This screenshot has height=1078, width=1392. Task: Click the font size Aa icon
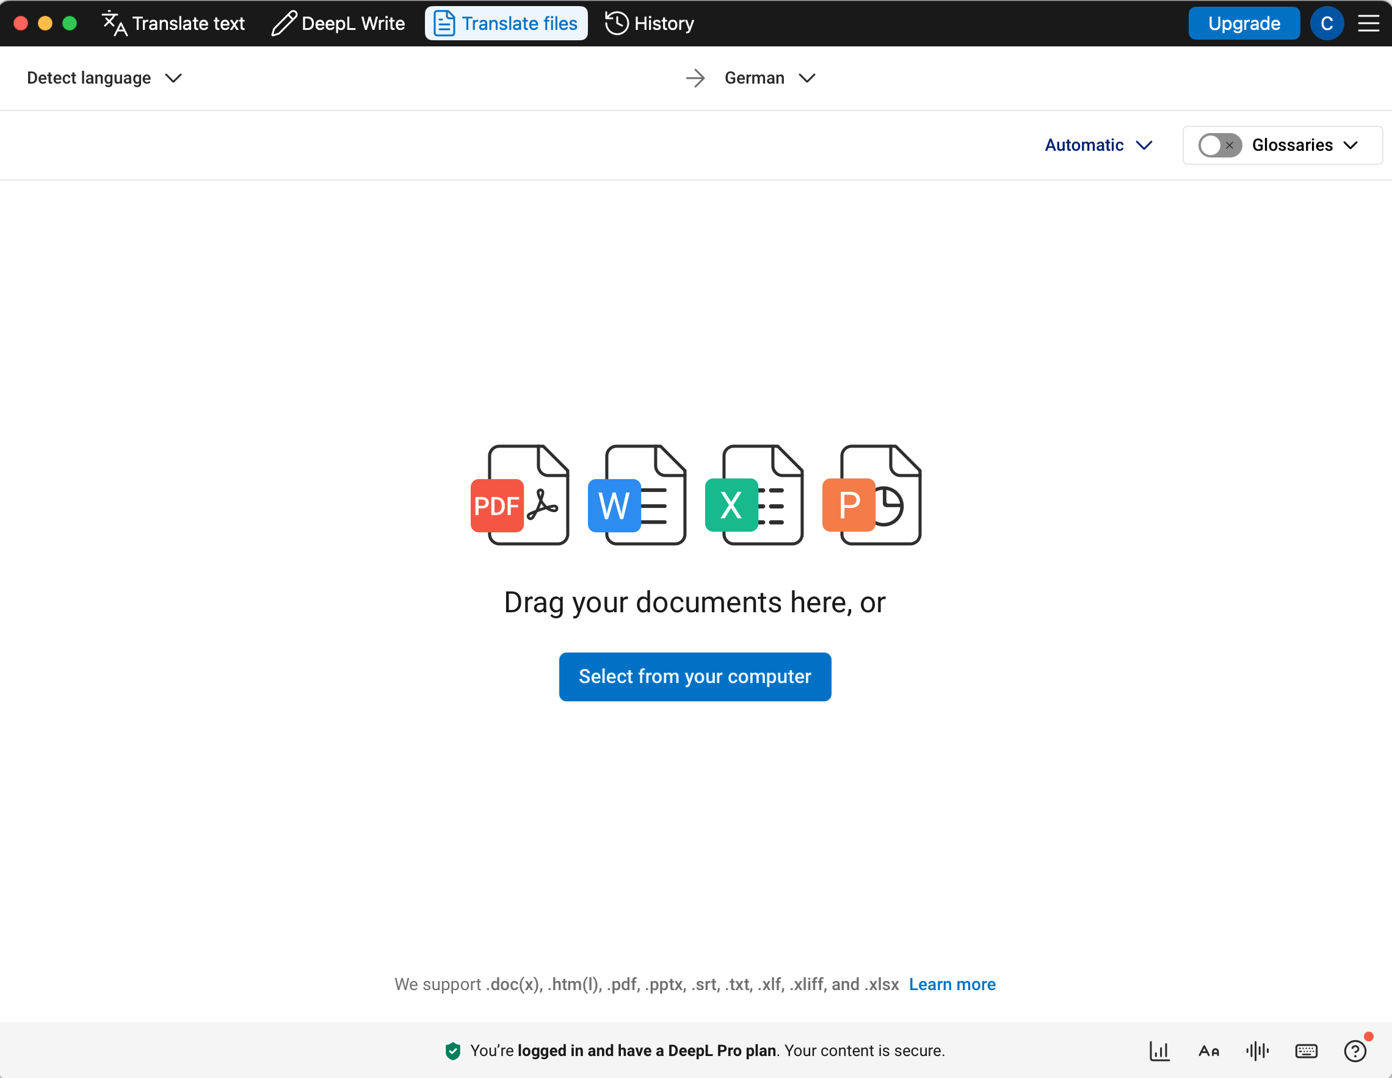coord(1208,1051)
